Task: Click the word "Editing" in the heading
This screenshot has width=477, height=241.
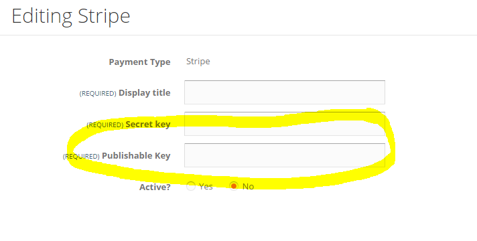Action: point(42,16)
